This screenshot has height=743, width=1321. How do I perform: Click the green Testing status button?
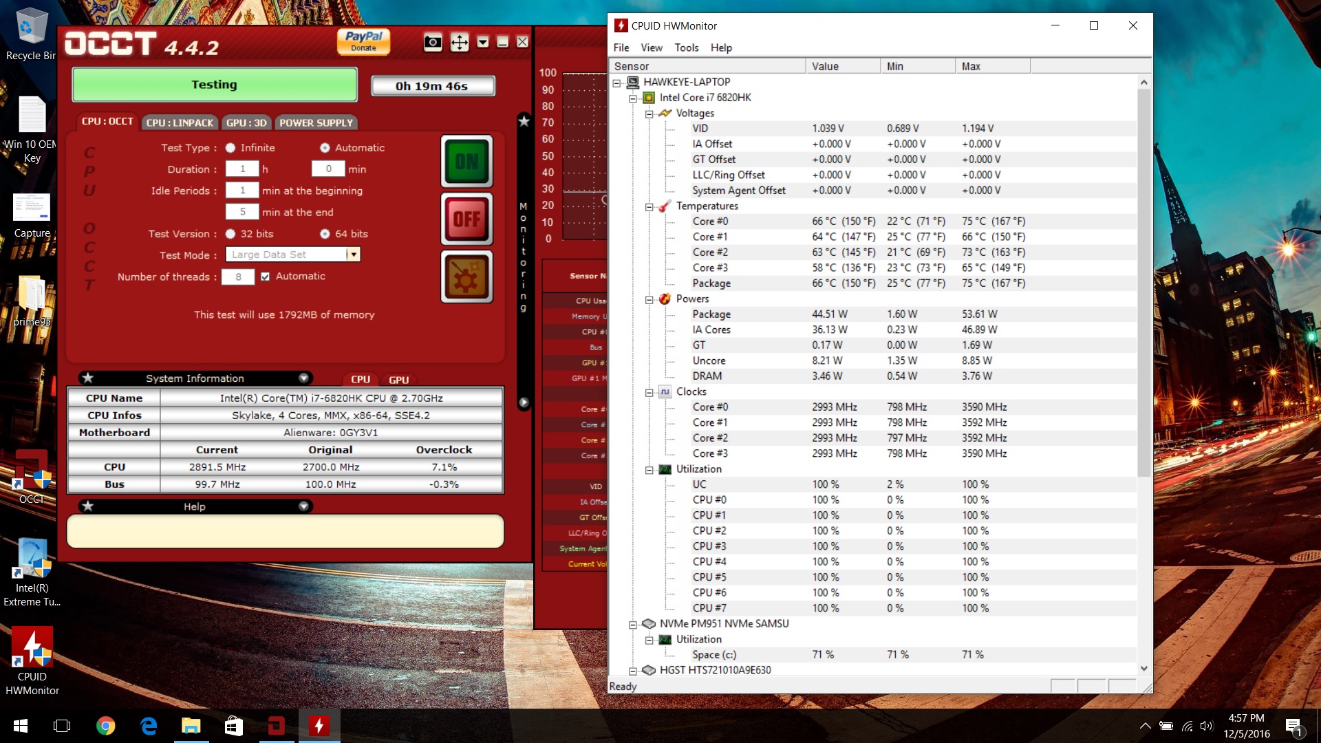[214, 85]
